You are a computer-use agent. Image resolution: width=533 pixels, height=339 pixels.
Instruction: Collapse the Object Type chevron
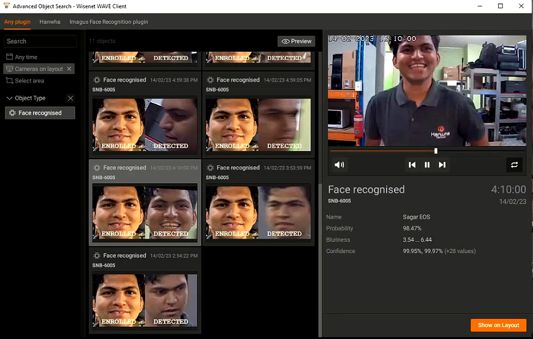coord(9,98)
